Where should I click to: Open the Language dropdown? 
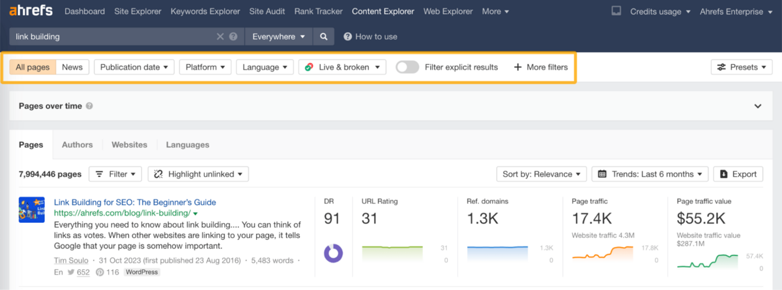pos(265,67)
